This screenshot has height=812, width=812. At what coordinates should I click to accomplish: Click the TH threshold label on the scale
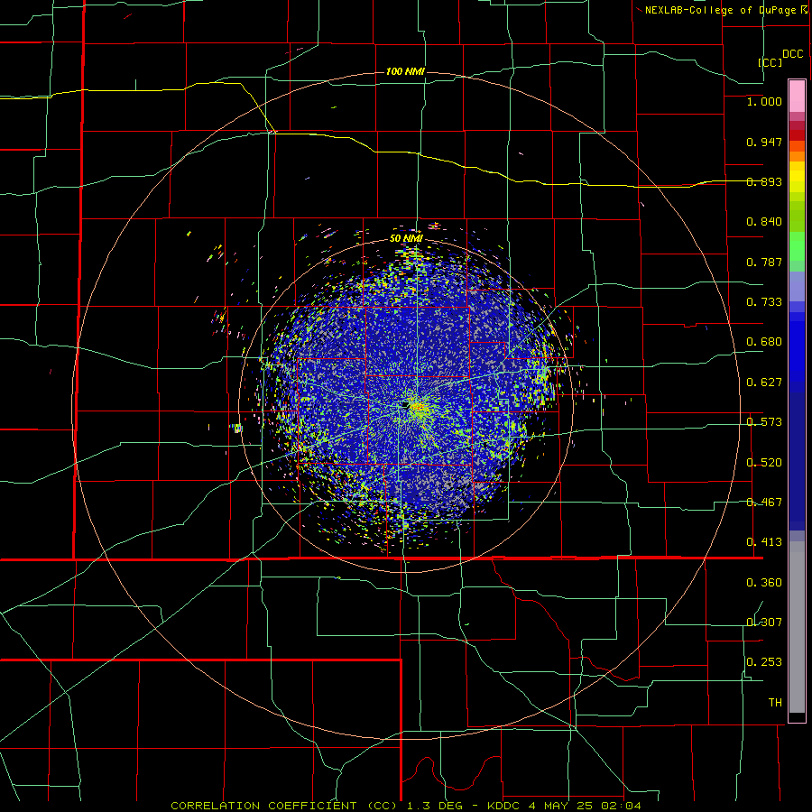coord(775,703)
